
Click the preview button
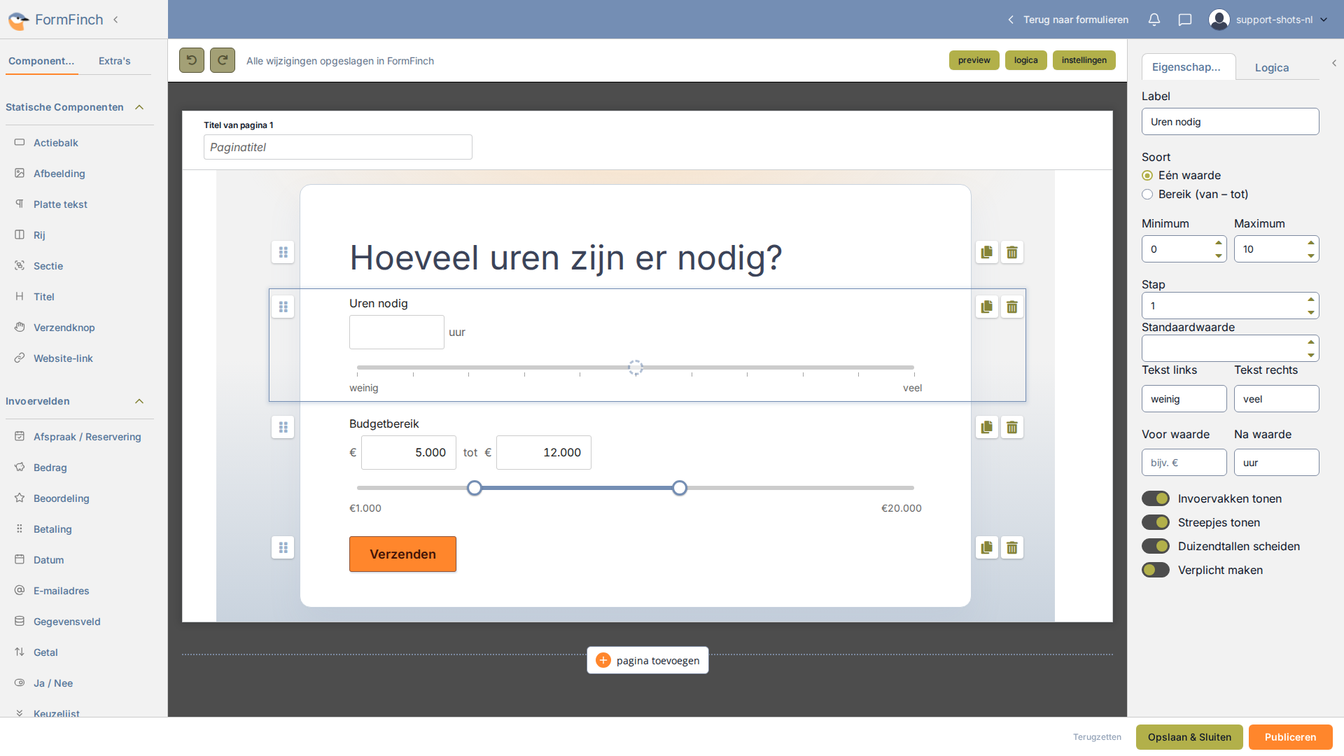point(974,60)
